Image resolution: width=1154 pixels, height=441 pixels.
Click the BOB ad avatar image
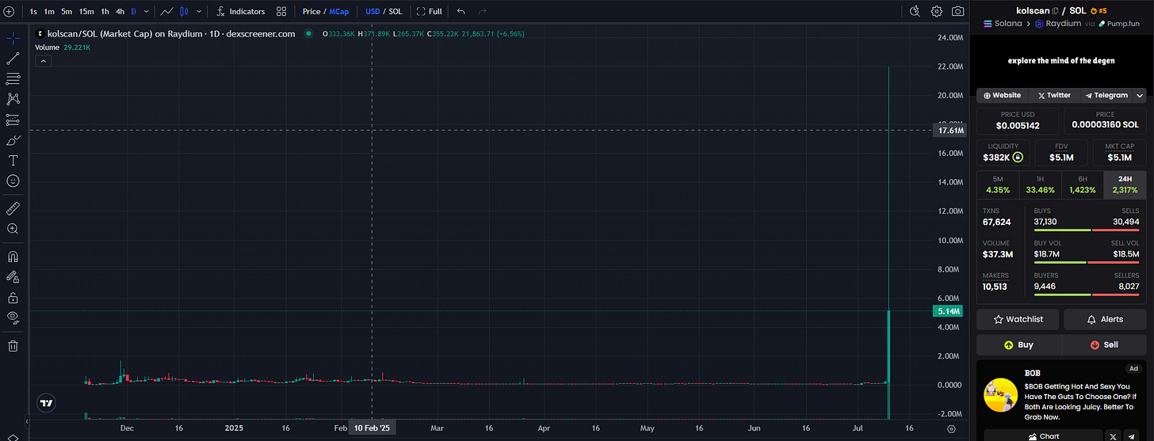point(1000,395)
